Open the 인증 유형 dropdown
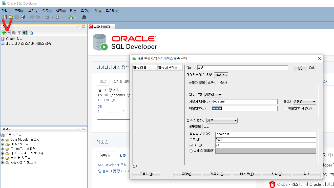 pyautogui.click(x=213, y=95)
